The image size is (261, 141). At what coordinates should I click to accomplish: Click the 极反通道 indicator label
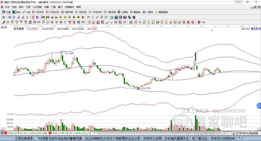click(x=19, y=29)
